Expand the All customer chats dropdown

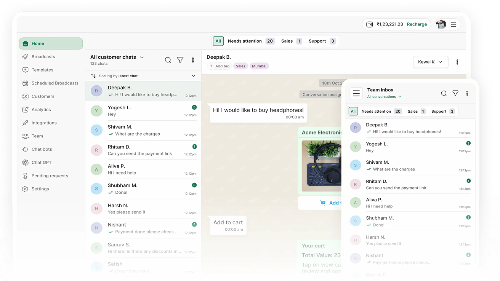point(142,57)
